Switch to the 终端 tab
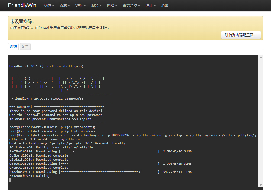Screen dimensions: 271x195 coord(13,46)
